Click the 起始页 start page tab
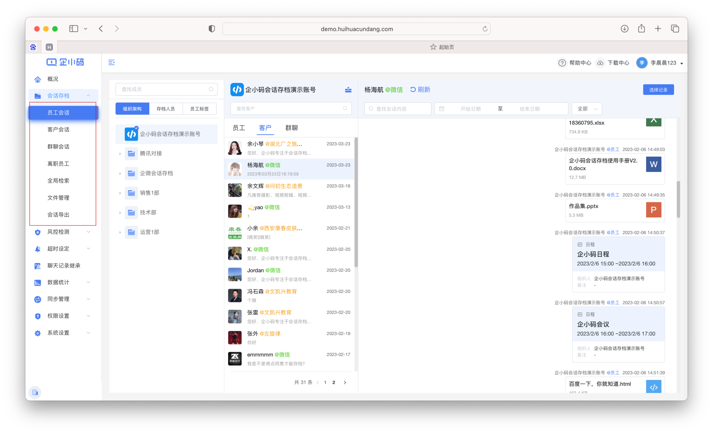The height and width of the screenshot is (434, 713). click(x=442, y=47)
